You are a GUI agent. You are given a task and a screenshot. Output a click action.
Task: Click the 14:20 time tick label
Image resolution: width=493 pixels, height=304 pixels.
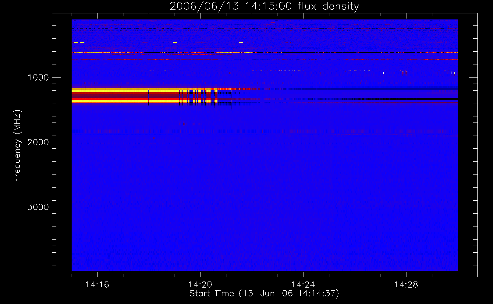(200, 285)
